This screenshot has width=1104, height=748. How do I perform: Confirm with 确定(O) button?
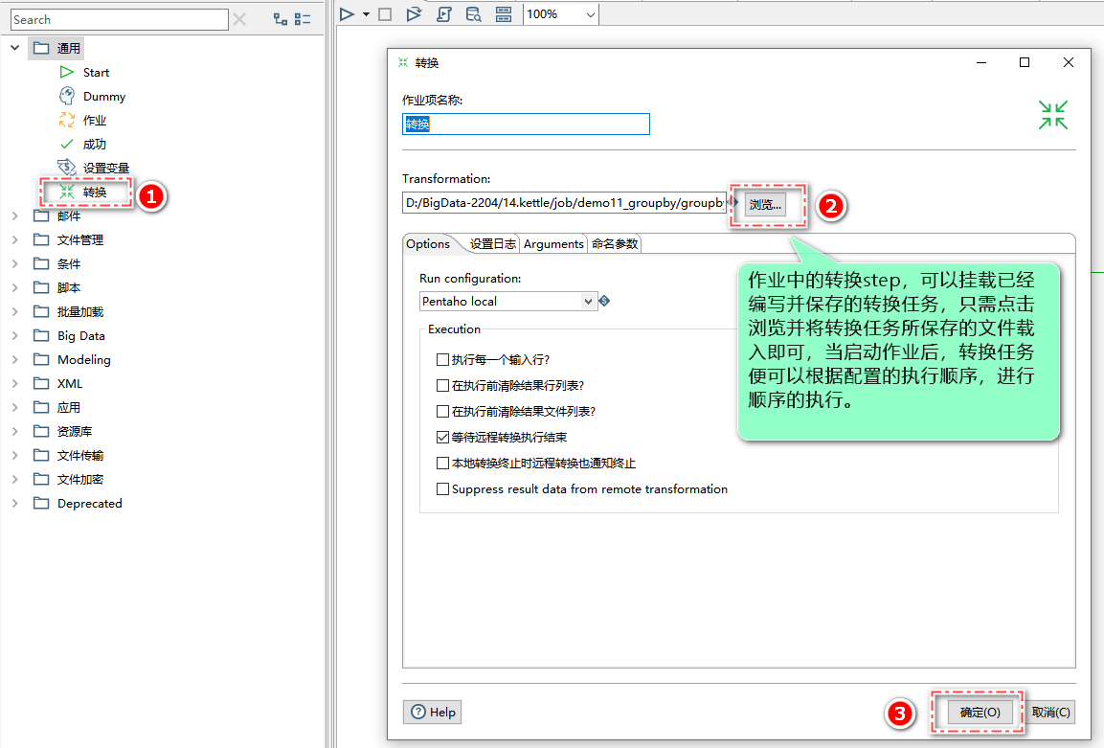pyautogui.click(x=980, y=712)
